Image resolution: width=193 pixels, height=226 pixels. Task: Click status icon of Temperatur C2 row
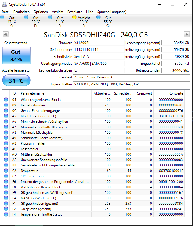(x=6, y=171)
